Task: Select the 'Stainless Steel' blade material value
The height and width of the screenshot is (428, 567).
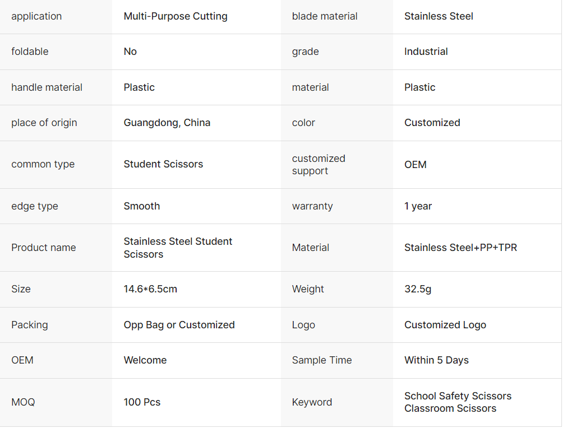Action: click(439, 16)
